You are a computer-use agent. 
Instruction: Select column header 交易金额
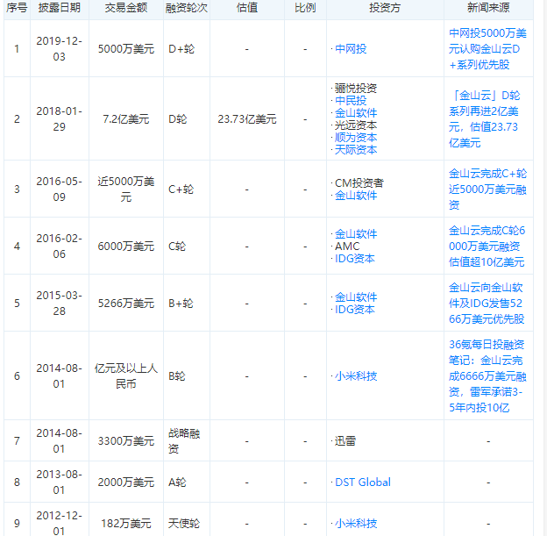pos(126,8)
